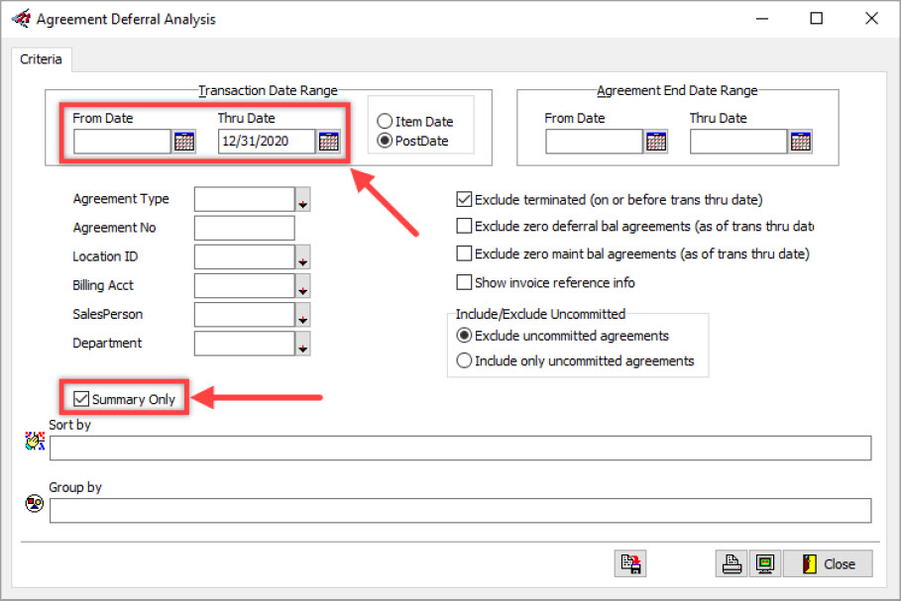Image resolution: width=901 pixels, height=601 pixels.
Task: Open the Location ID dropdown
Action: [x=303, y=257]
